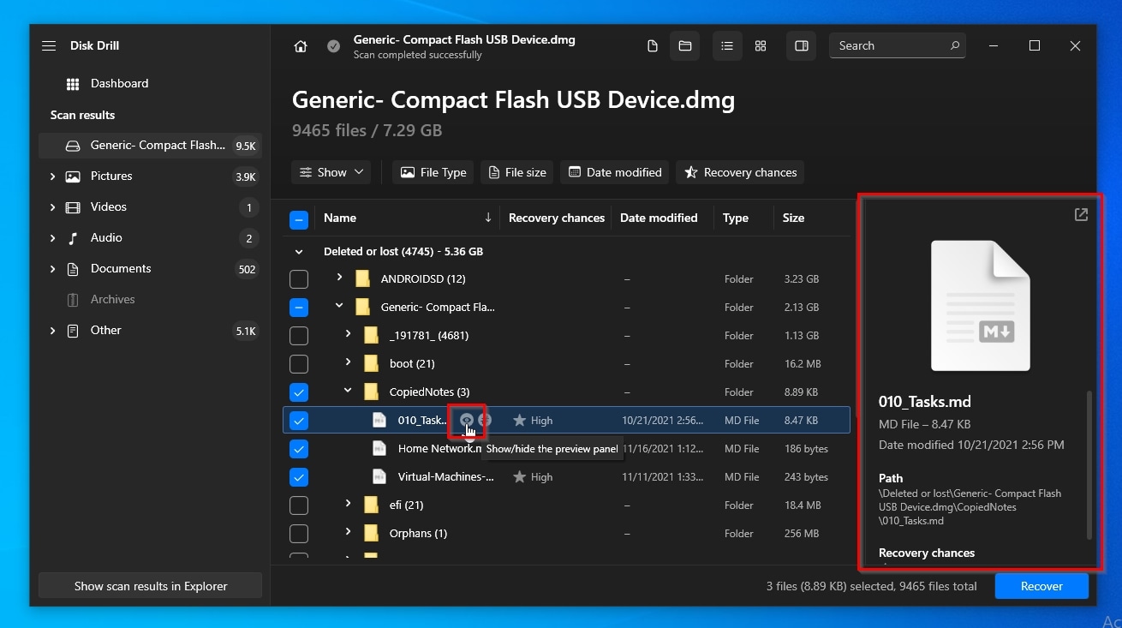Image resolution: width=1122 pixels, height=628 pixels.
Task: Expand the Orphans folder
Action: [x=348, y=532]
